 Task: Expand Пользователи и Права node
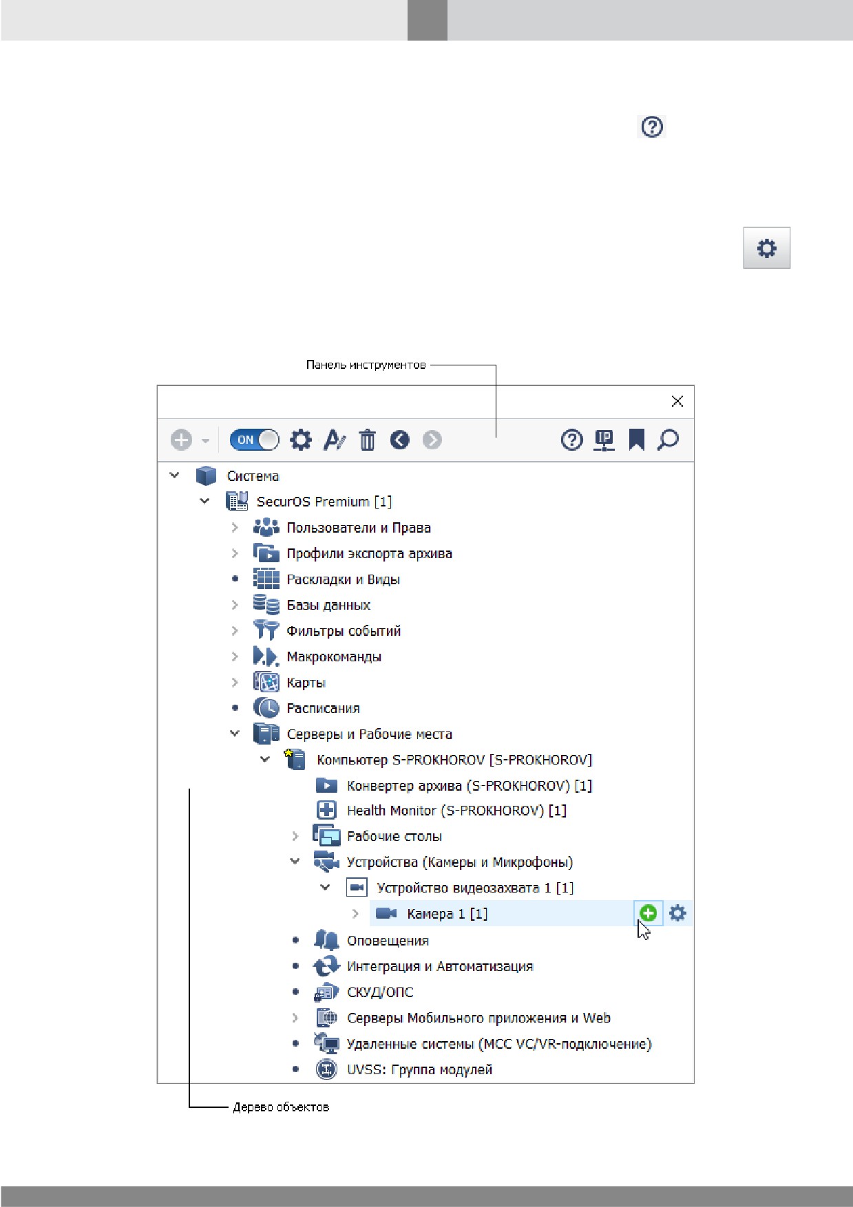click(235, 528)
